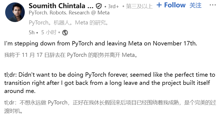Click the translated headline 'Meta 的研究'
This screenshot has width=219, height=121.
click(x=95, y=23)
